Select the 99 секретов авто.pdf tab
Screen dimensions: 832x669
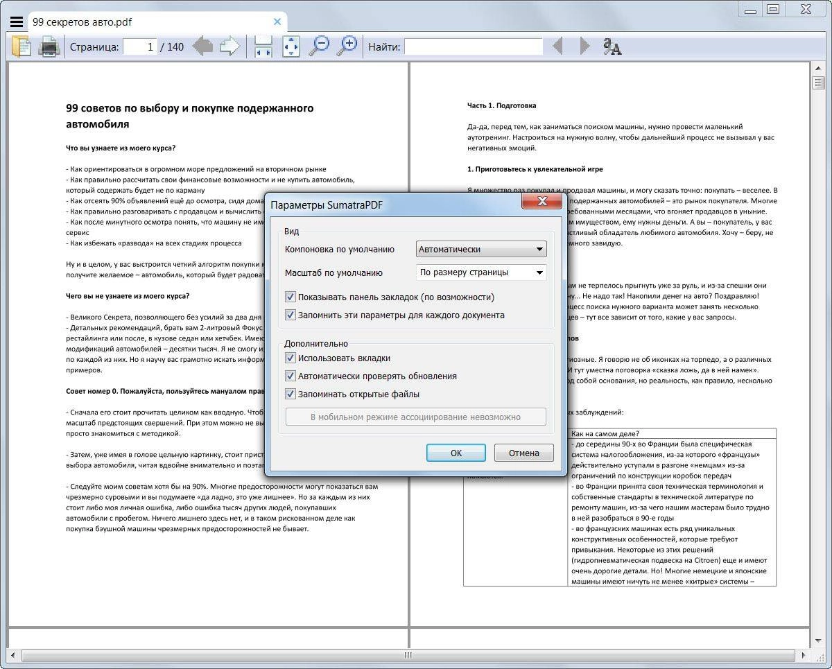157,21
